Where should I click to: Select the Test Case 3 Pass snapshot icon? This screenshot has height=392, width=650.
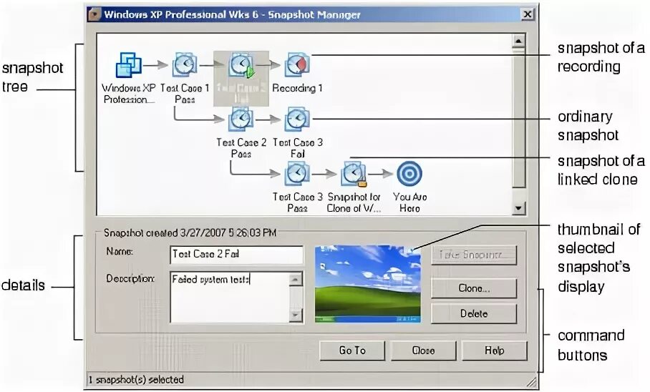click(x=297, y=174)
